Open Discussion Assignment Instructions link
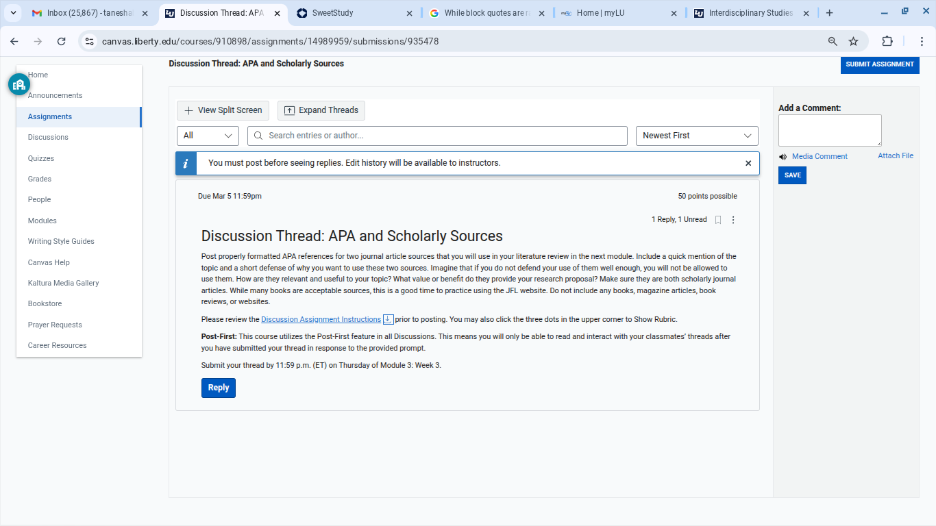936x526 pixels. point(321,319)
